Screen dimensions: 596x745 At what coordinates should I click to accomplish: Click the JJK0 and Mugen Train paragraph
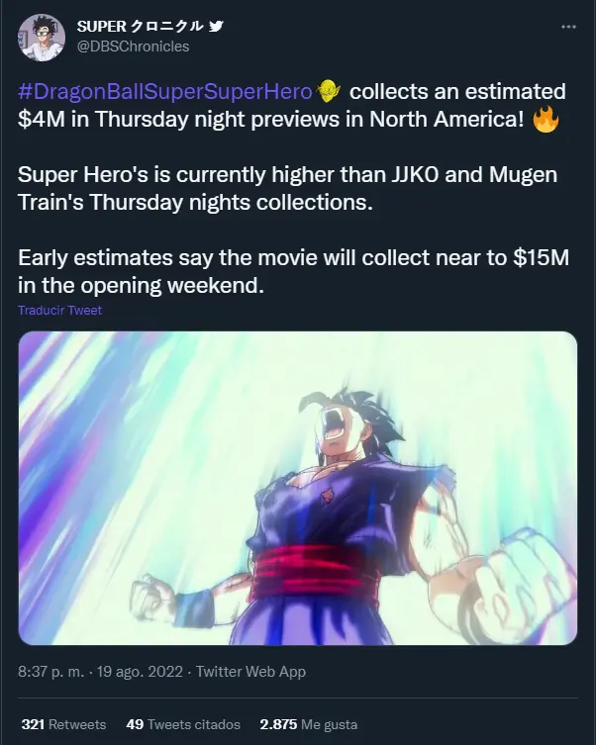tap(287, 188)
